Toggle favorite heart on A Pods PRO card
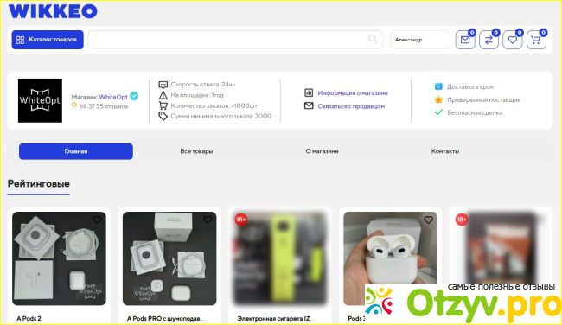This screenshot has height=325, width=562. coord(208,220)
